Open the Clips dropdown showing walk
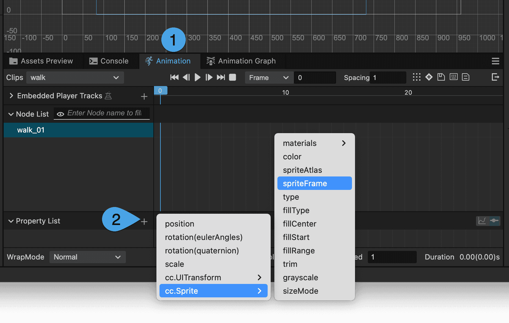The image size is (509, 323). (x=75, y=78)
